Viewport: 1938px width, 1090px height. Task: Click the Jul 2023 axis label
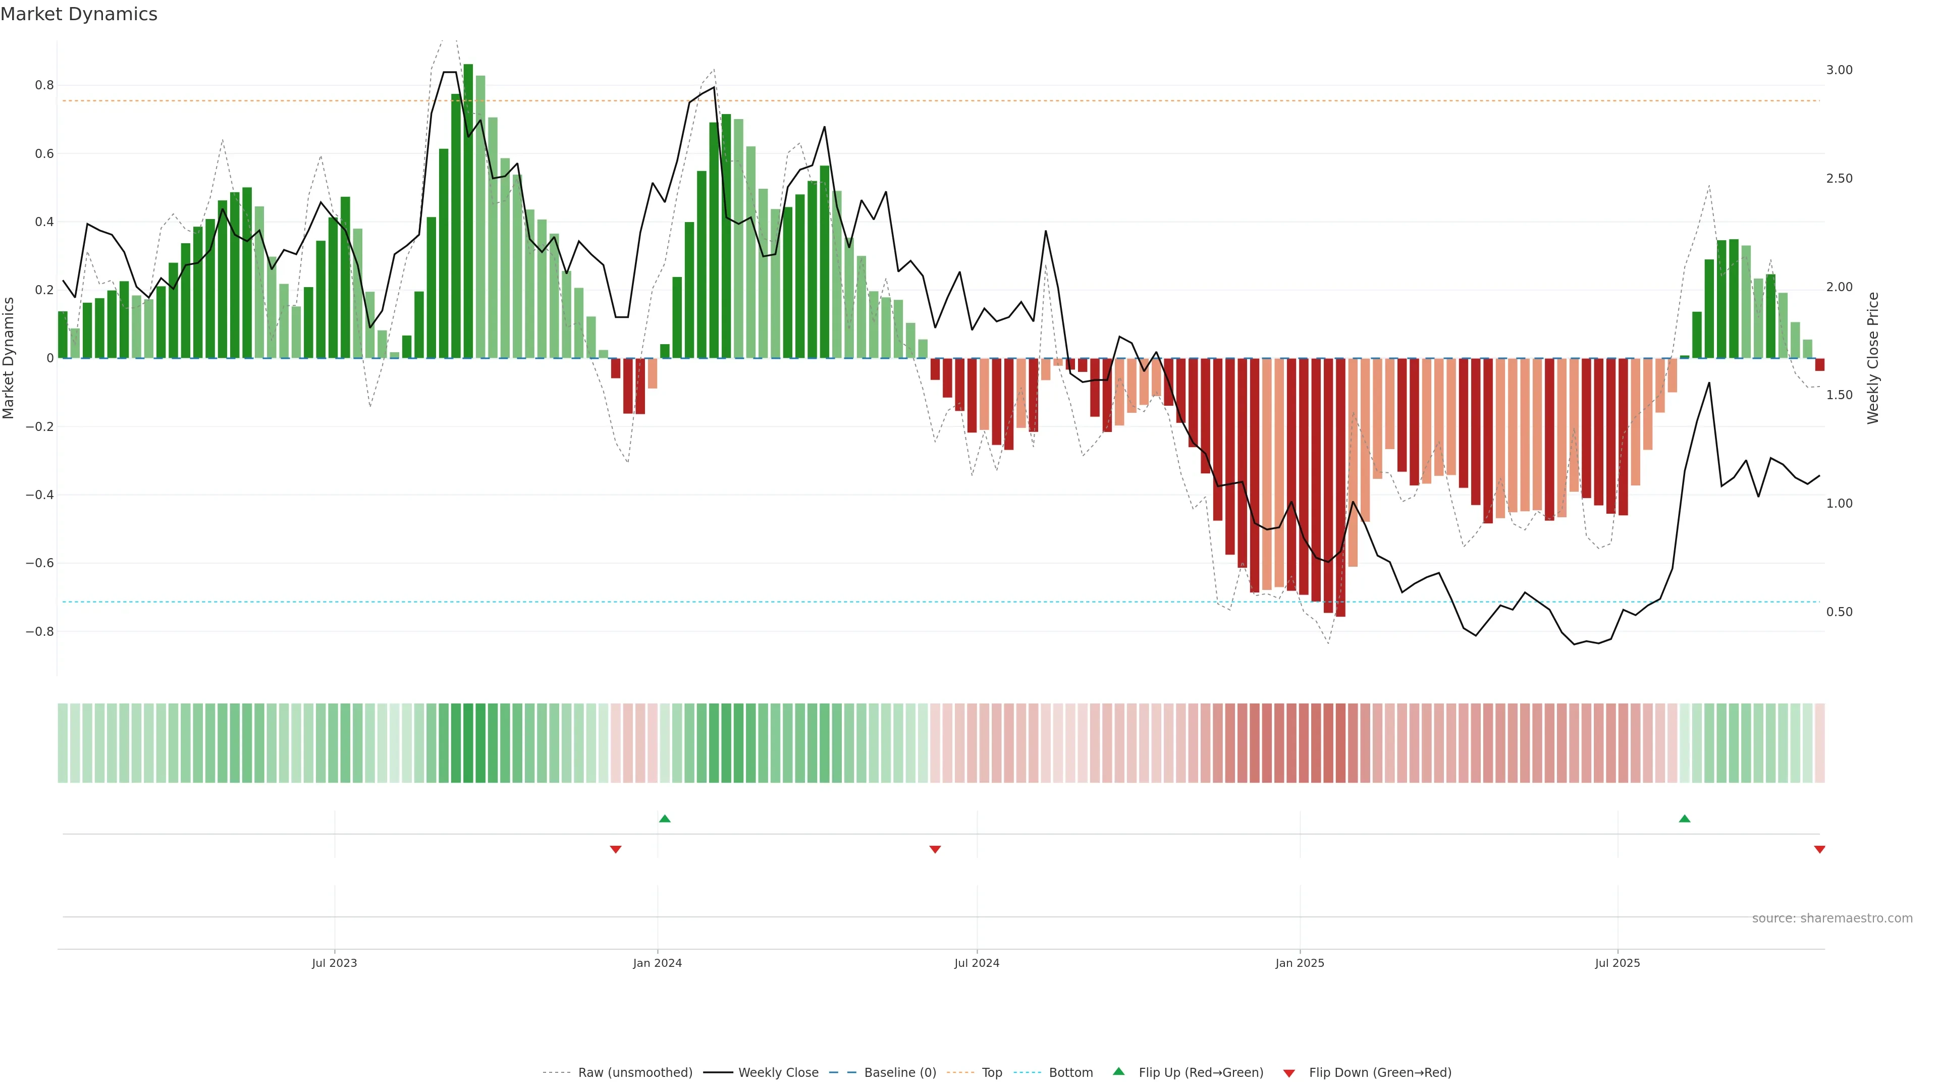(334, 963)
